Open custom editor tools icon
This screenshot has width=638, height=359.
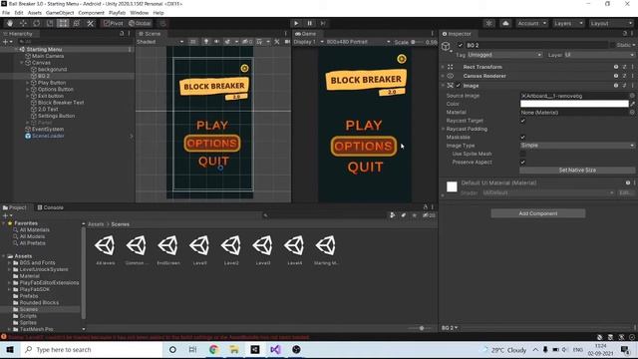click(90, 23)
